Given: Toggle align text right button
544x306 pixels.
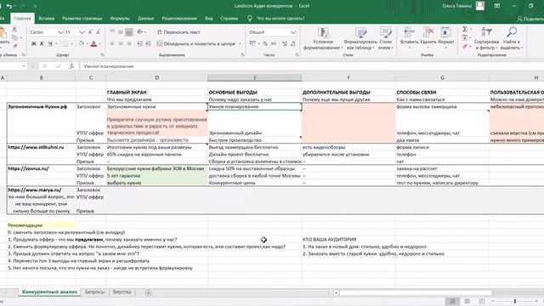Looking at the screenshot, I should pos(128,43).
